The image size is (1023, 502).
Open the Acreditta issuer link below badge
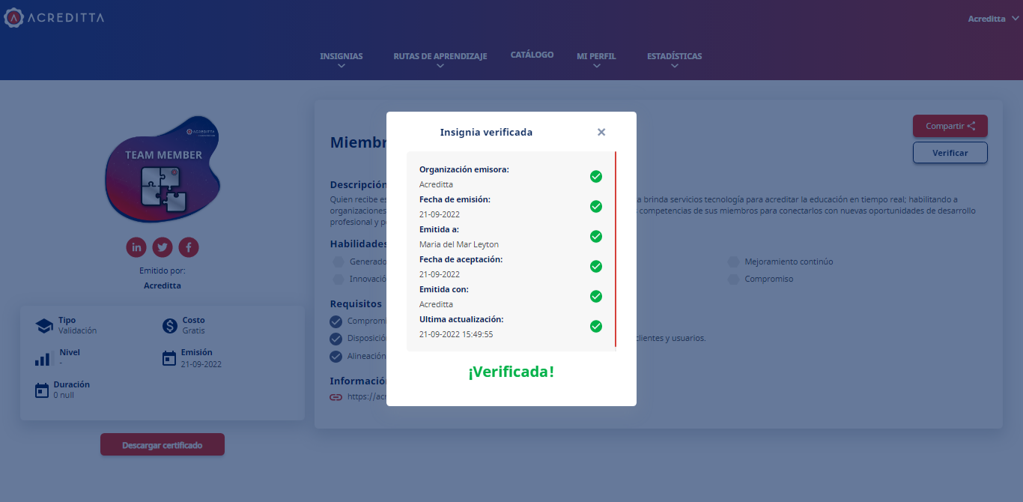pyautogui.click(x=163, y=285)
